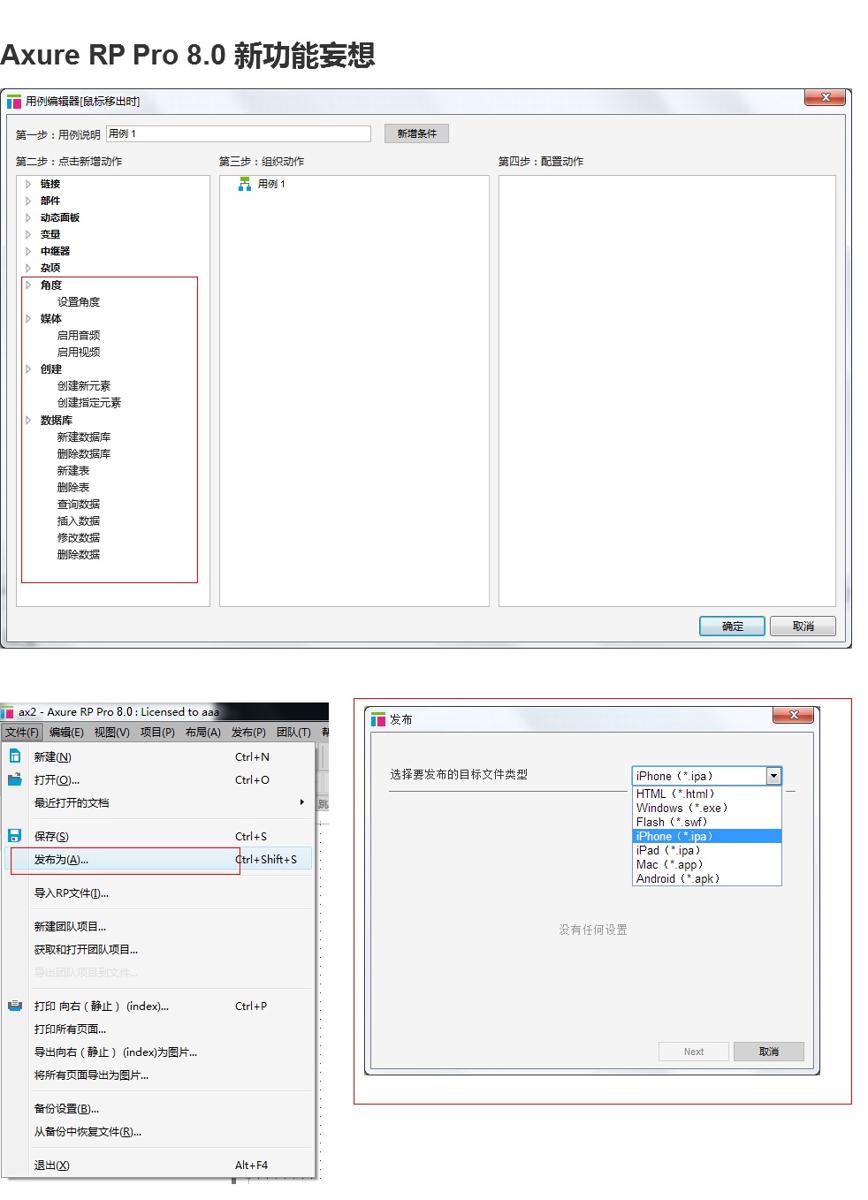This screenshot has width=868, height=1200.
Task: Select the 用例 1 node in 组织动作
Action: [x=271, y=184]
